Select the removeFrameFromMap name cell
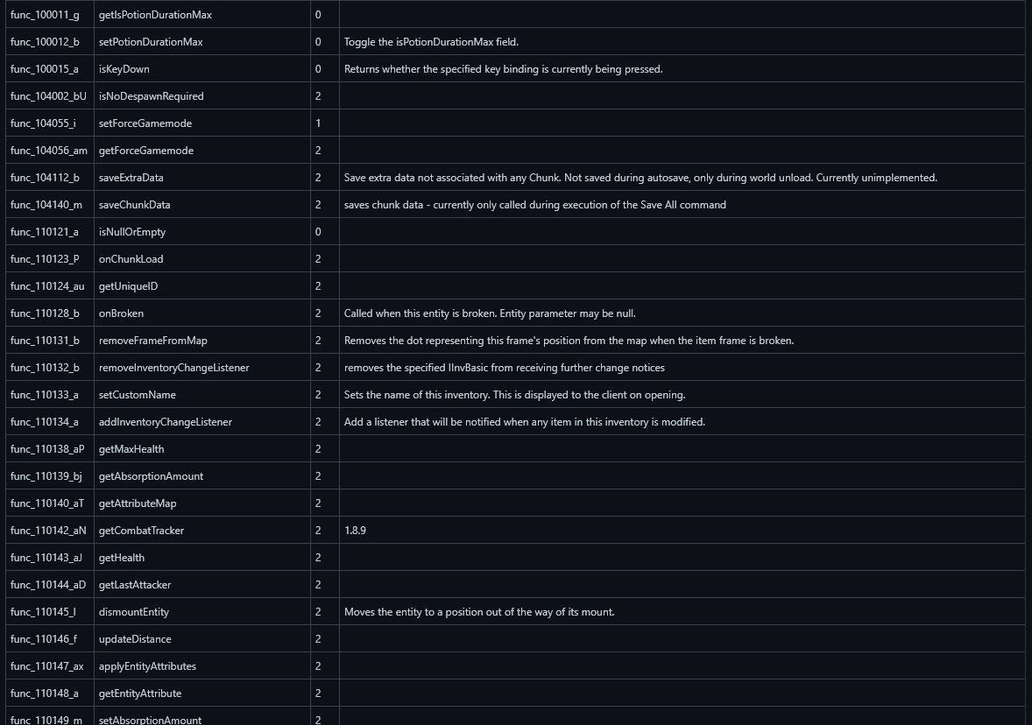The width and height of the screenshot is (1032, 725). point(152,341)
